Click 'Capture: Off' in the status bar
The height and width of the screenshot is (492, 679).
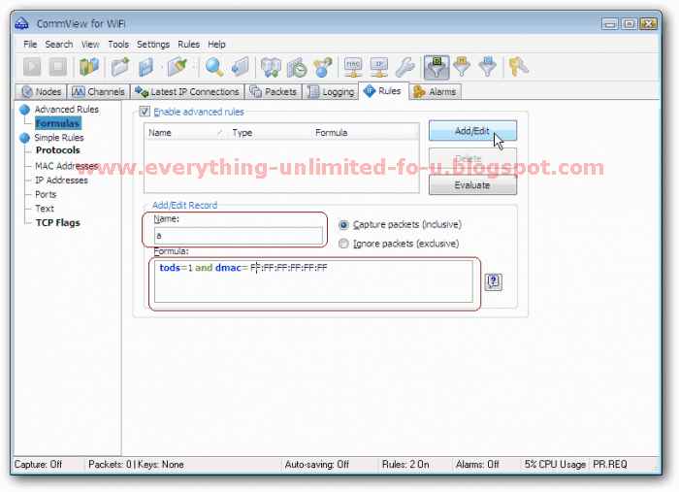(38, 464)
